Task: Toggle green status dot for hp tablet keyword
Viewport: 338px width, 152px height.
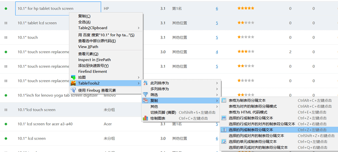Action: (x=6, y=8)
